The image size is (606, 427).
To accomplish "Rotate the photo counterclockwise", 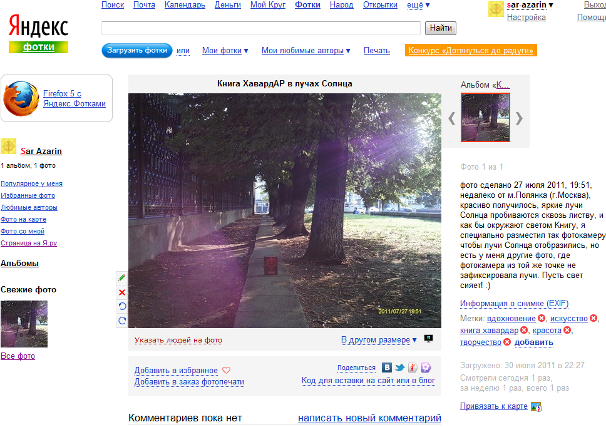I will click(122, 307).
